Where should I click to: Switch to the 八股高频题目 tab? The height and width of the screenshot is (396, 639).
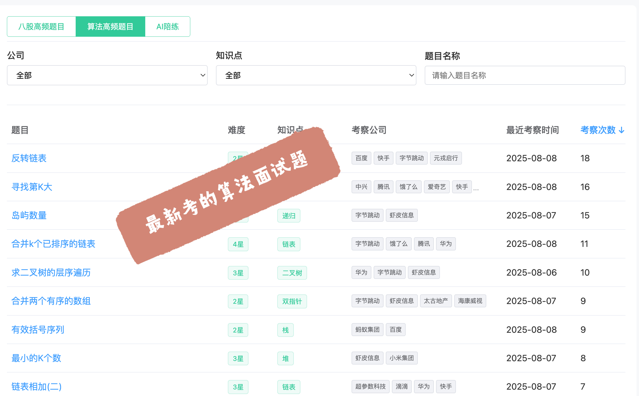click(41, 26)
